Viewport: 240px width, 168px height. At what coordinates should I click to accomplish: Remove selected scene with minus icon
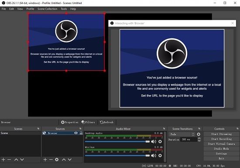[x=9, y=160]
